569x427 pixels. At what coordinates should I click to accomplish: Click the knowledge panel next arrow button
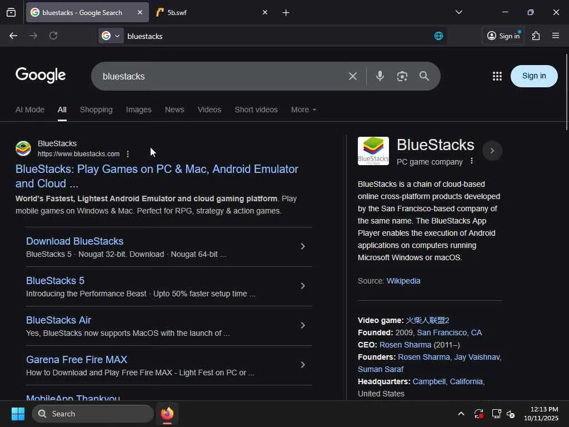tap(492, 150)
